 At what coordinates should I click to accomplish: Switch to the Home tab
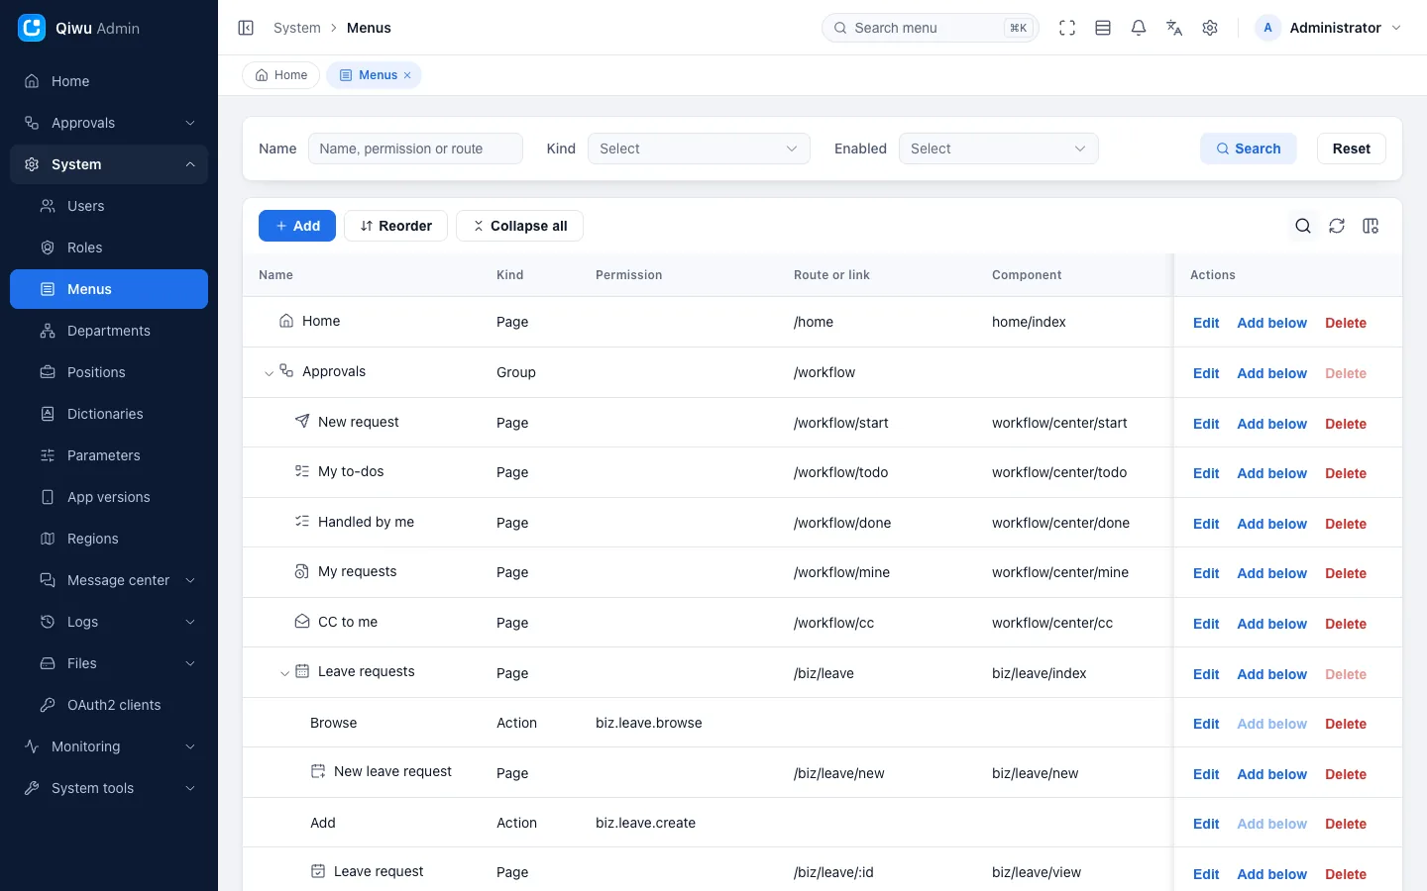coord(281,75)
